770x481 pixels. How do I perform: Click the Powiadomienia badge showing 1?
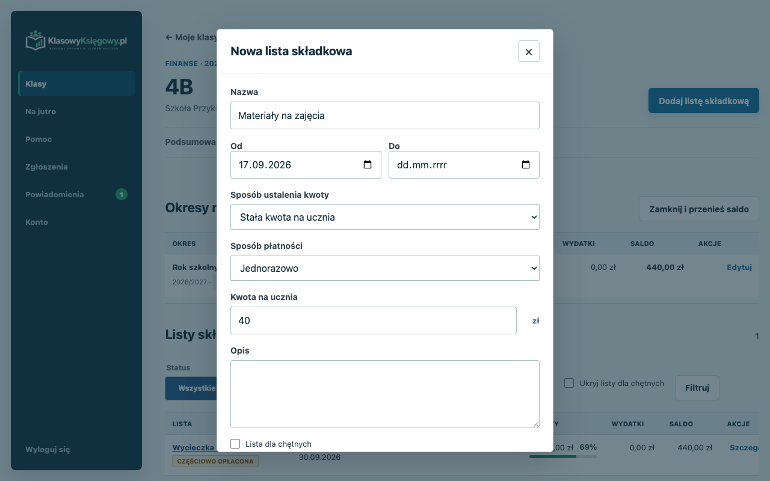[x=122, y=194]
